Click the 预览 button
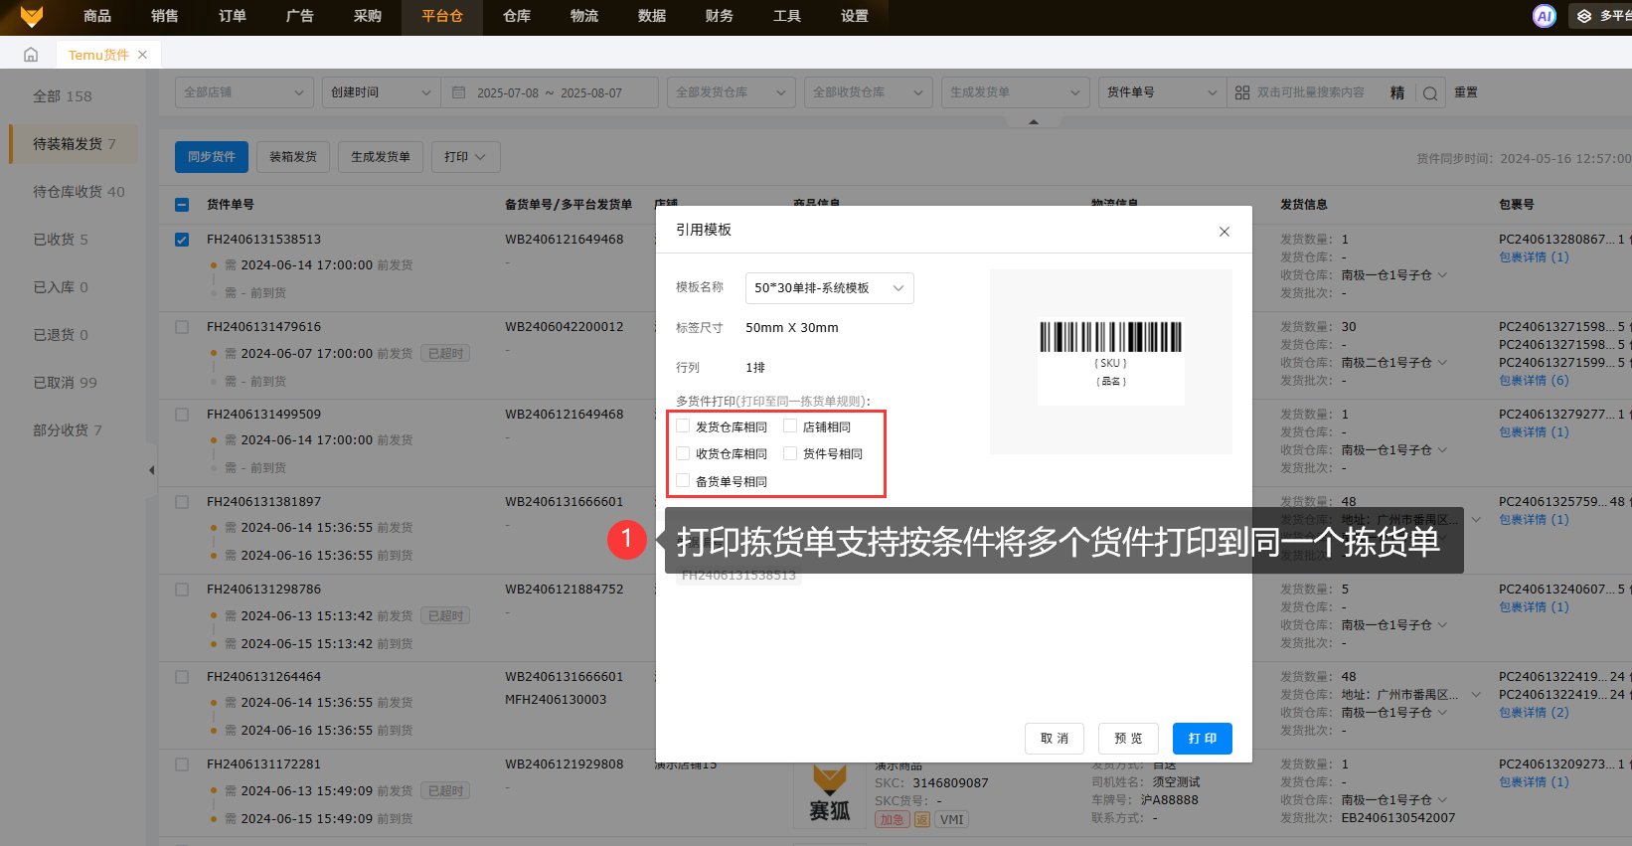The height and width of the screenshot is (846, 1632). pos(1128,739)
